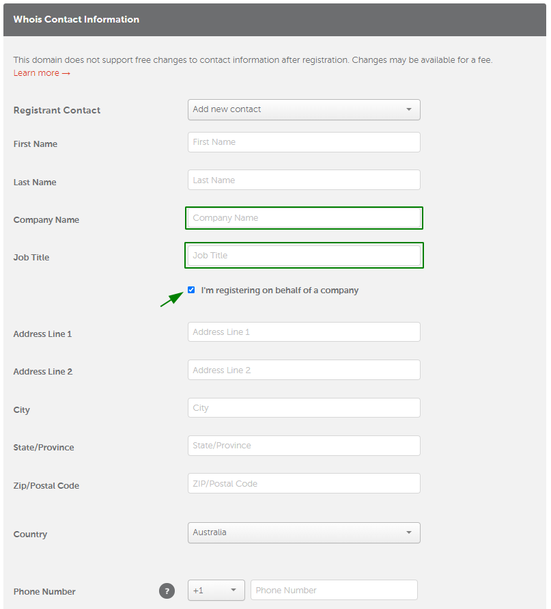Screen dimensions: 551x609
Task: Click the Country dropdown caret icon
Action: click(408, 532)
